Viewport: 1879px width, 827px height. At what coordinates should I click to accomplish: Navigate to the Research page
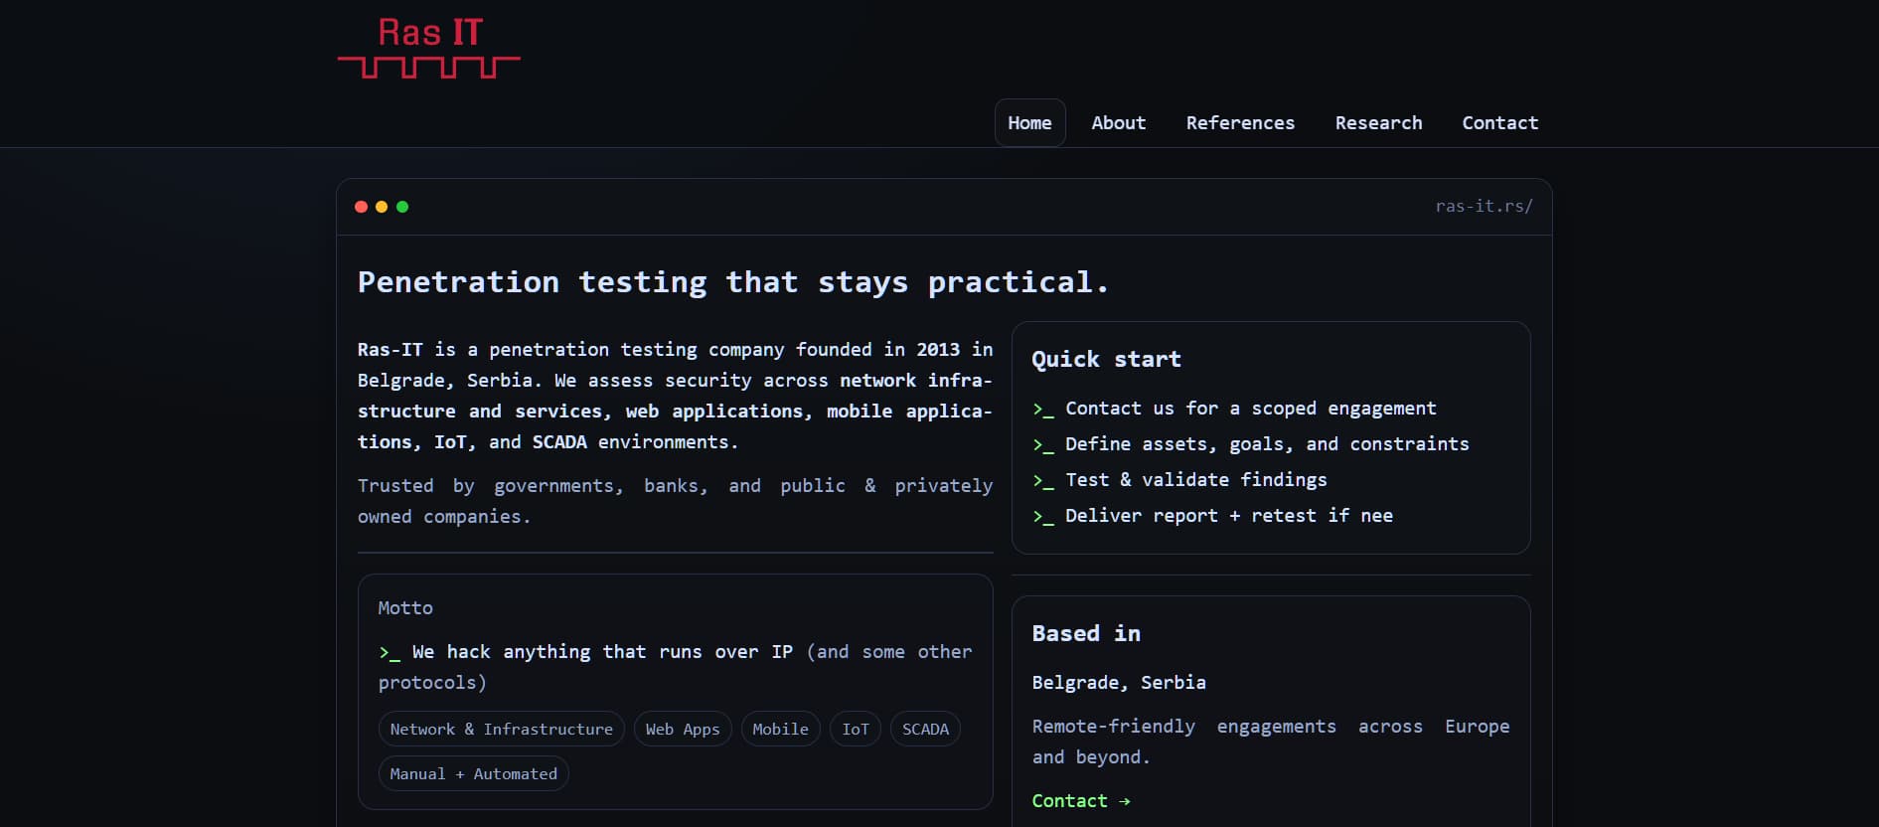[1378, 122]
